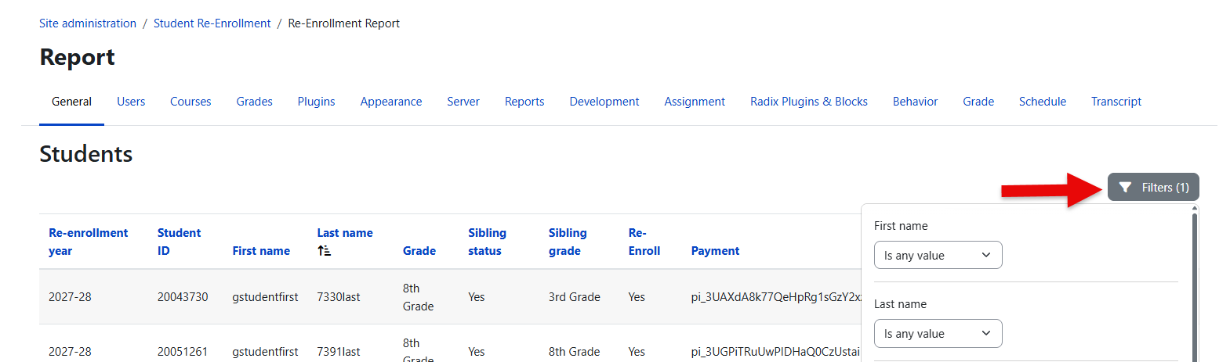Go to the Plugins tab
Viewport: 1230px width, 362px height.
click(317, 102)
